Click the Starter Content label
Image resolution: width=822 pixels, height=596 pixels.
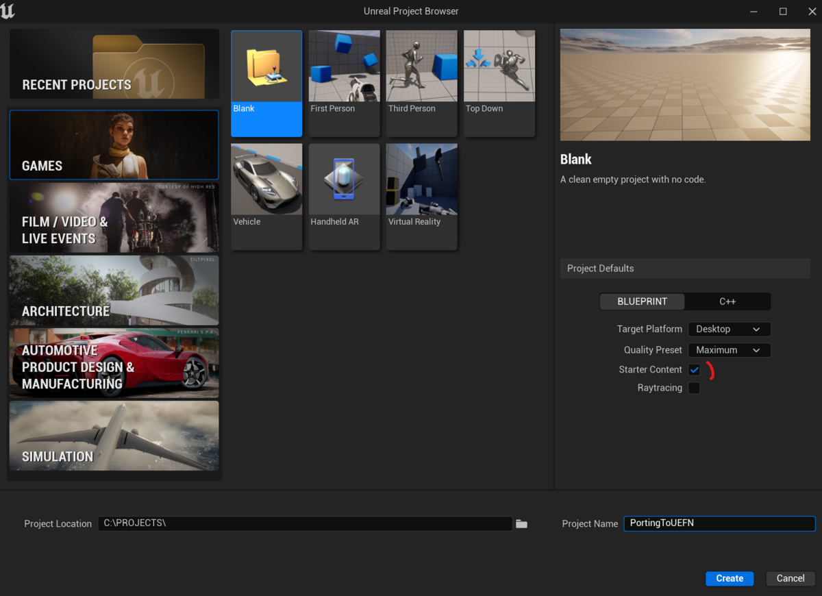click(650, 370)
